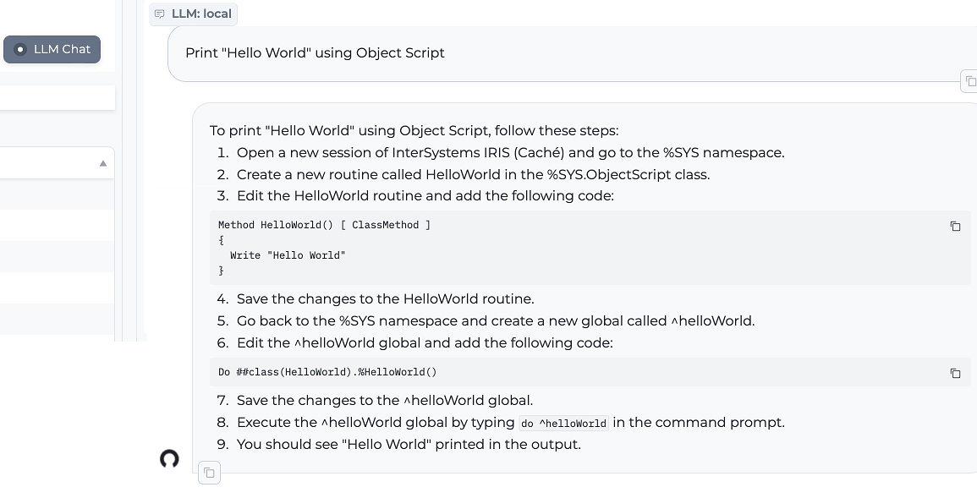Select the LLM Chat radio option
Screen dimensions: 977x498
21,50
